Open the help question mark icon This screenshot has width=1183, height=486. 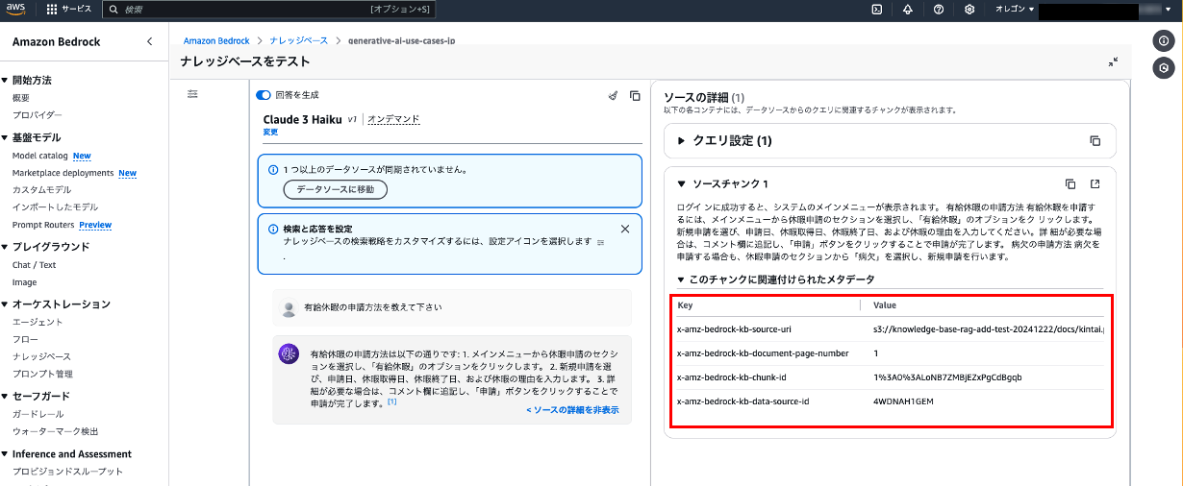click(939, 9)
